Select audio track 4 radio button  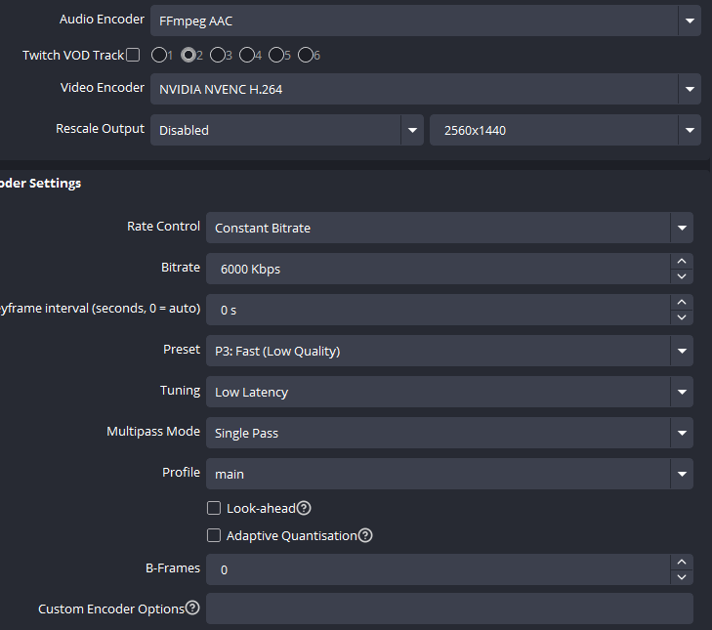[246, 55]
